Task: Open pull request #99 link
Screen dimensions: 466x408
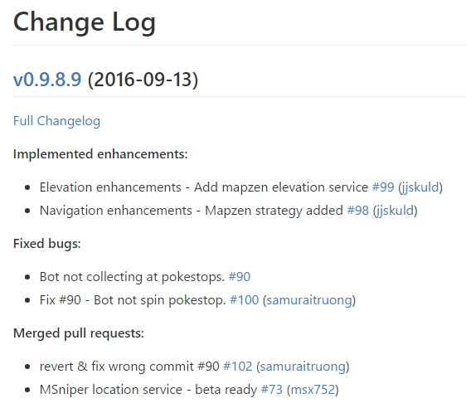Action: click(x=383, y=187)
